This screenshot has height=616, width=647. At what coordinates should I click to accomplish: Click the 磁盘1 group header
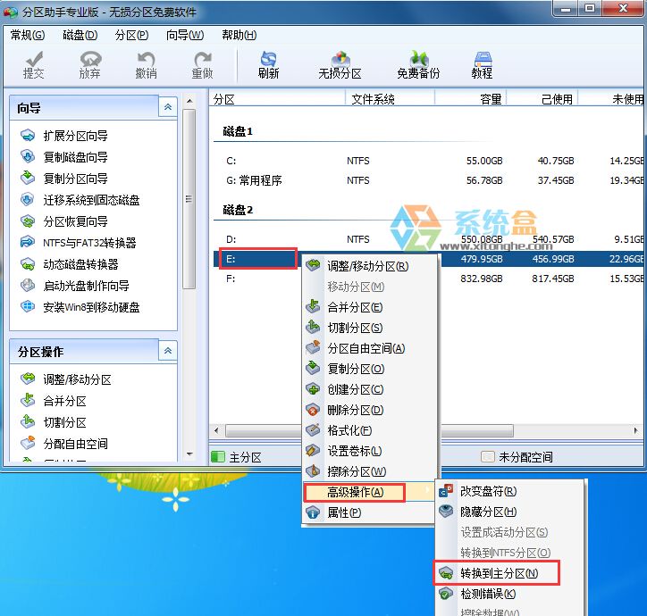tap(238, 131)
